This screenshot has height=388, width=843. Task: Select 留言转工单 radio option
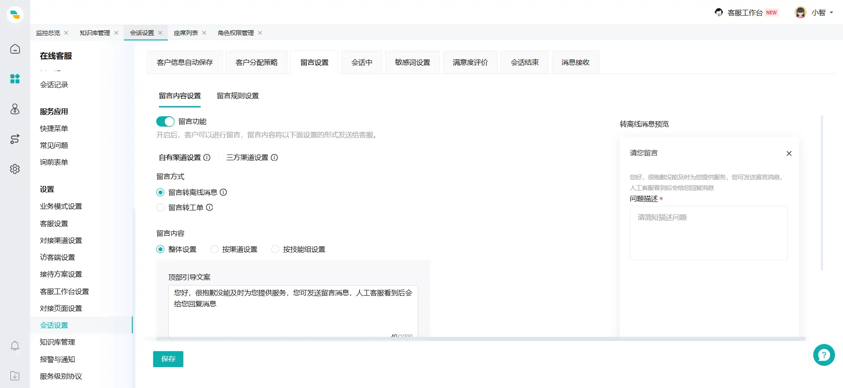pyautogui.click(x=160, y=207)
